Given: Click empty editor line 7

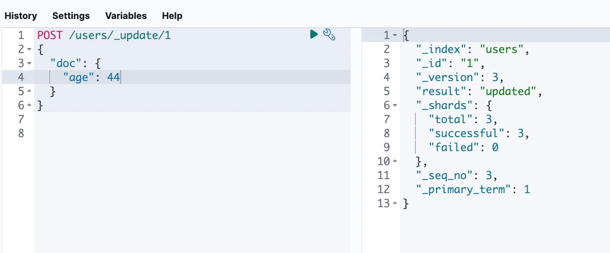Looking at the screenshot, I should 152,119.
